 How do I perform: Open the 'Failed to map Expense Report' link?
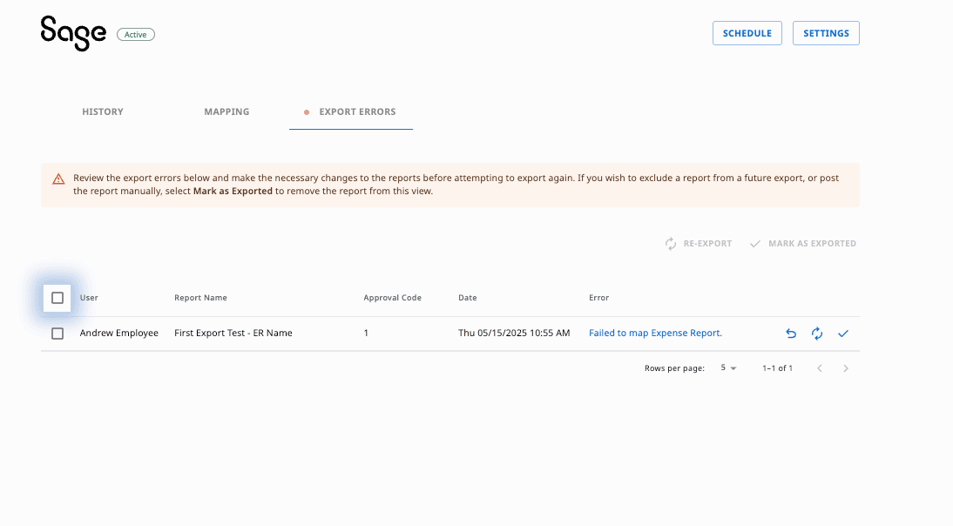tap(655, 334)
